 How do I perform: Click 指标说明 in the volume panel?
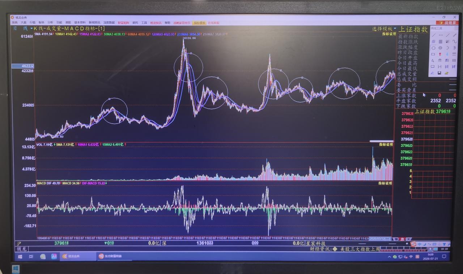coord(385,144)
